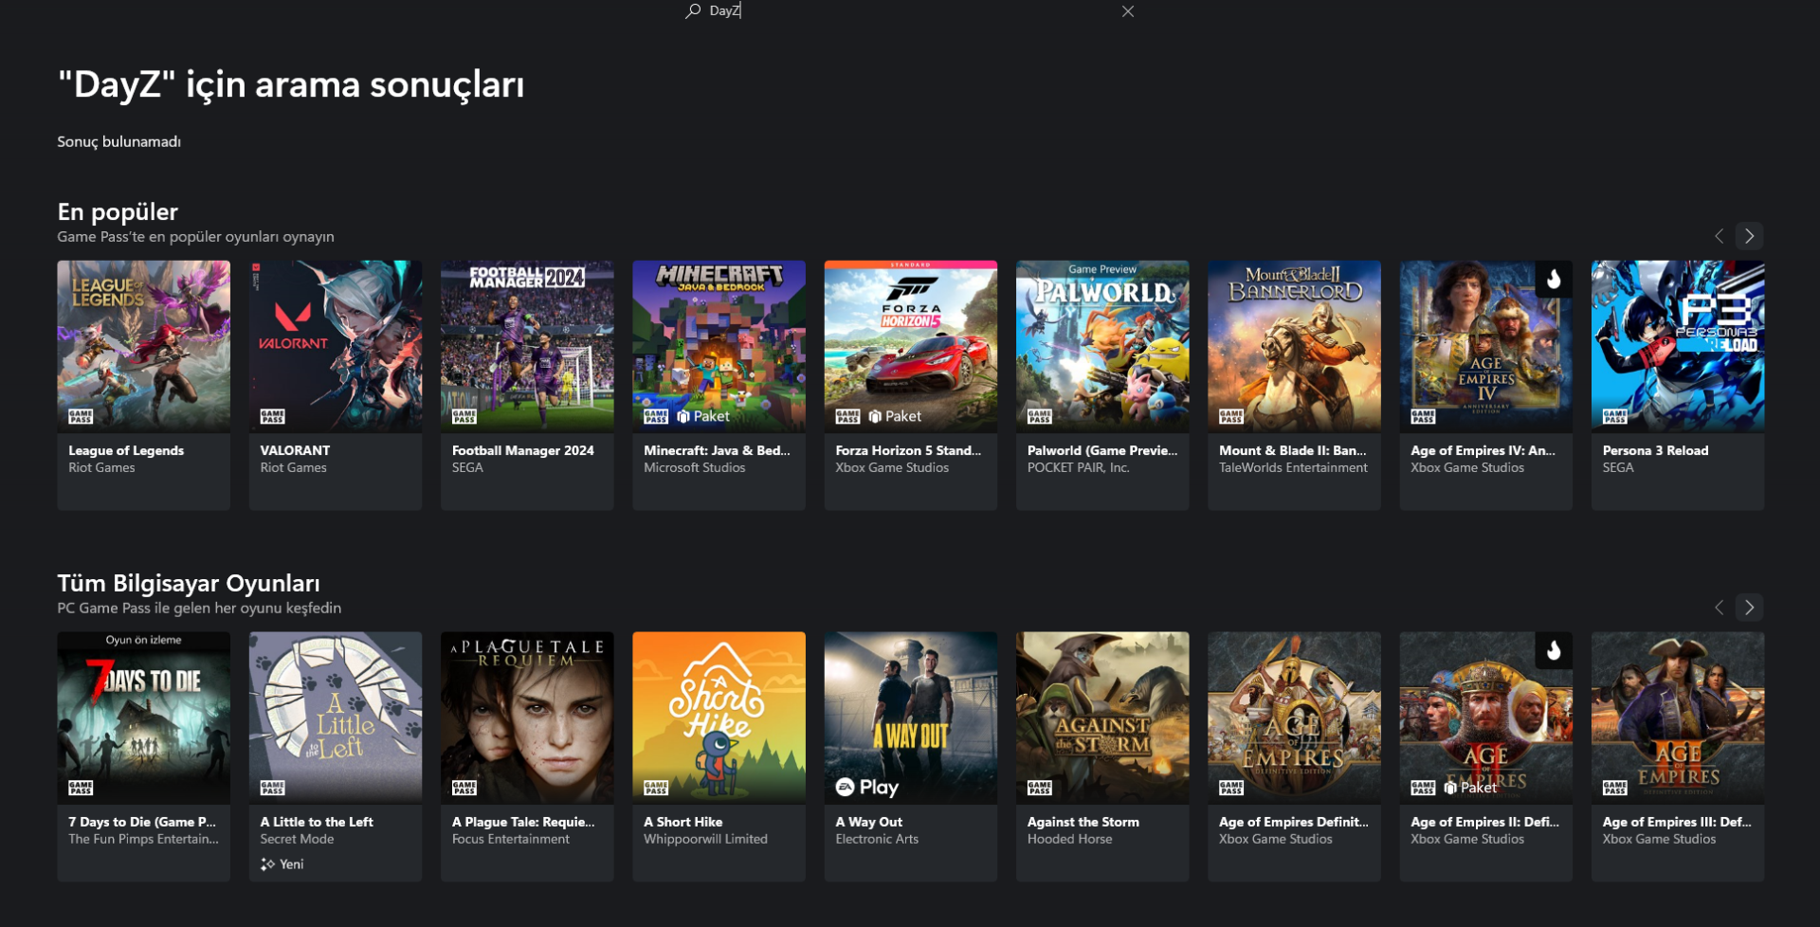Open Palworld Game Preview cover
This screenshot has width=1820, height=927.
tap(1102, 347)
